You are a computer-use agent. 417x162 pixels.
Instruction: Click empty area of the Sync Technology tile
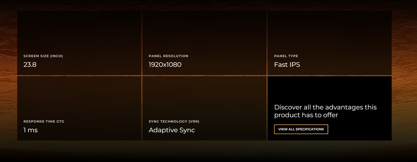(x=204, y=97)
